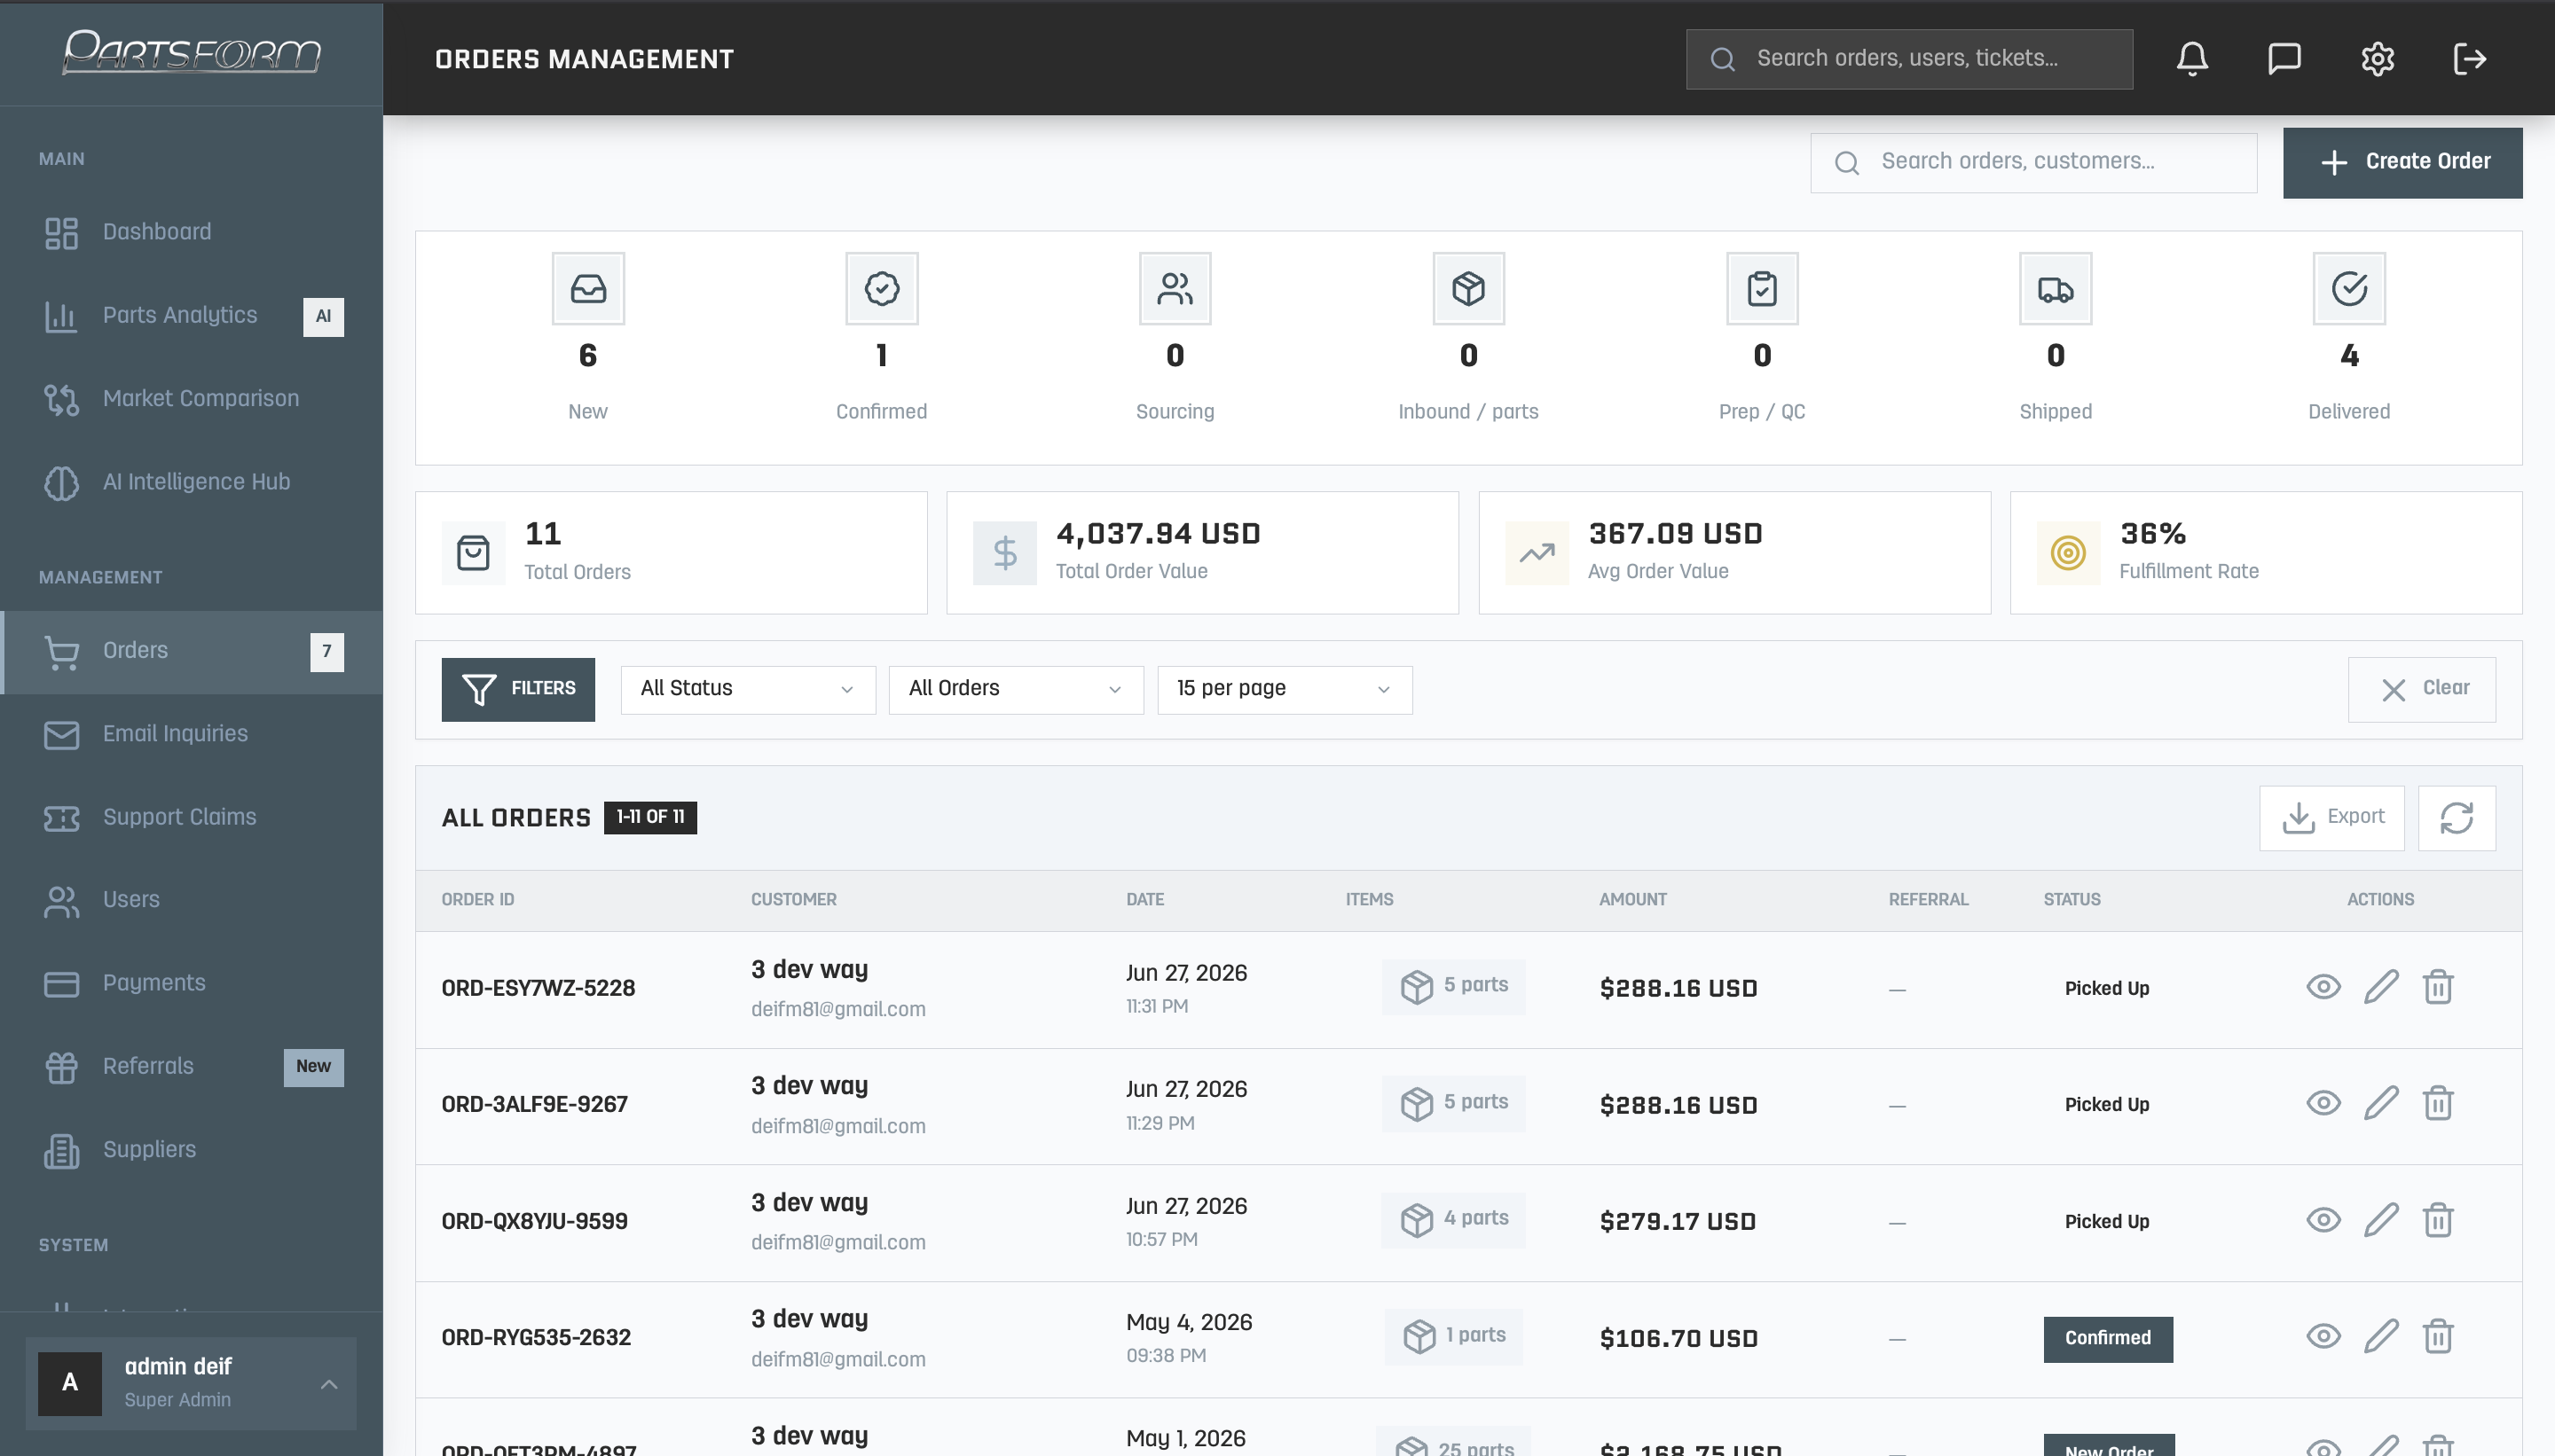Open Suppliers in sidebar

point(193,1151)
